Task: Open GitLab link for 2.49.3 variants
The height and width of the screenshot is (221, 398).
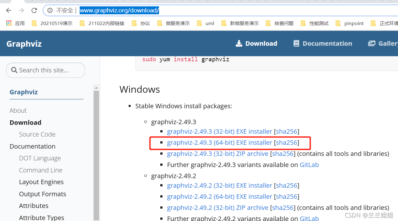Action: [x=309, y=165]
